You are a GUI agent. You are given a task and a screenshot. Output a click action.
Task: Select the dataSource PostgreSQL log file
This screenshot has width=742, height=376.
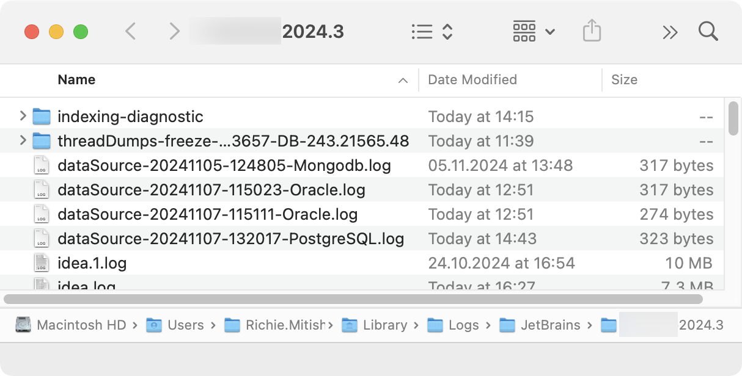tap(230, 238)
